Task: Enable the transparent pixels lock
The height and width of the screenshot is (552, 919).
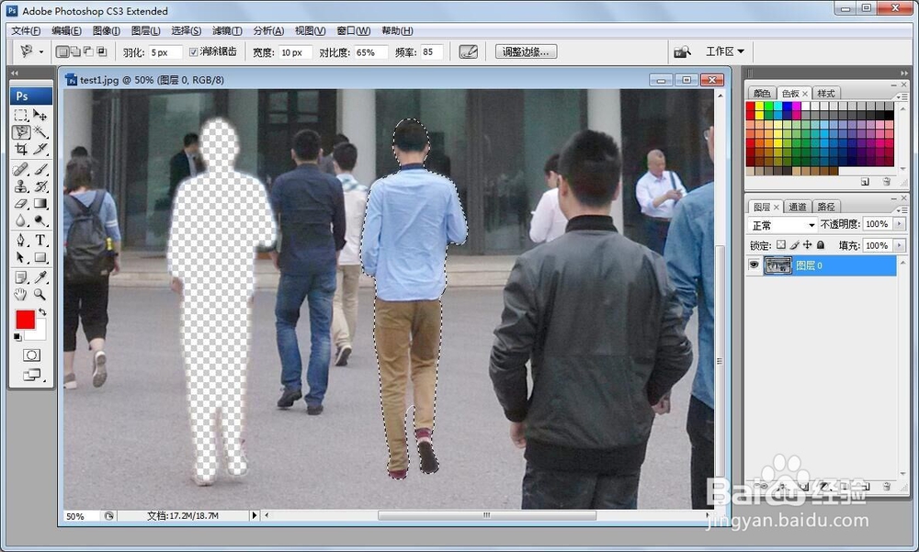Action: [782, 244]
